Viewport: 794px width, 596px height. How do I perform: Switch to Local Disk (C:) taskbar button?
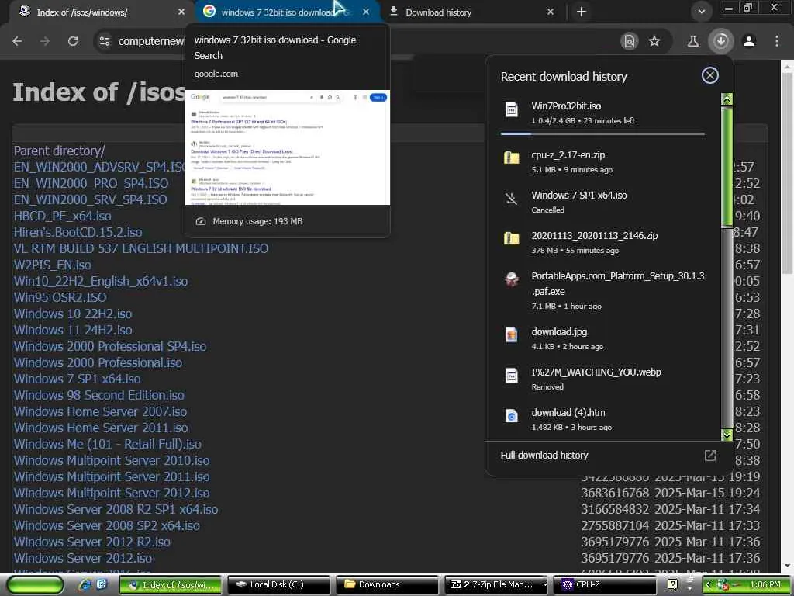coord(279,585)
